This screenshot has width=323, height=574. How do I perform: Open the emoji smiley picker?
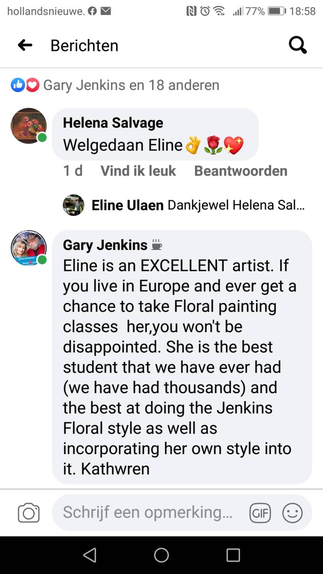tap(292, 513)
